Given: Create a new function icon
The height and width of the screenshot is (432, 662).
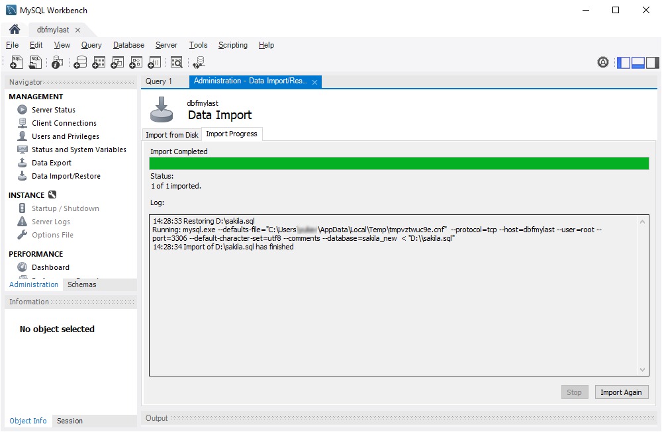Looking at the screenshot, I should [154, 62].
